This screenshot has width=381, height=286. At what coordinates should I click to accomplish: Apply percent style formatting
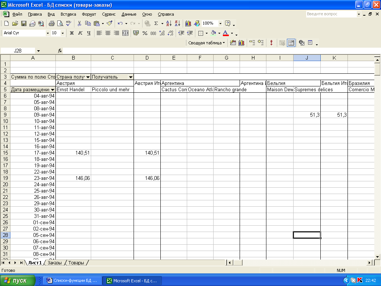click(x=145, y=33)
